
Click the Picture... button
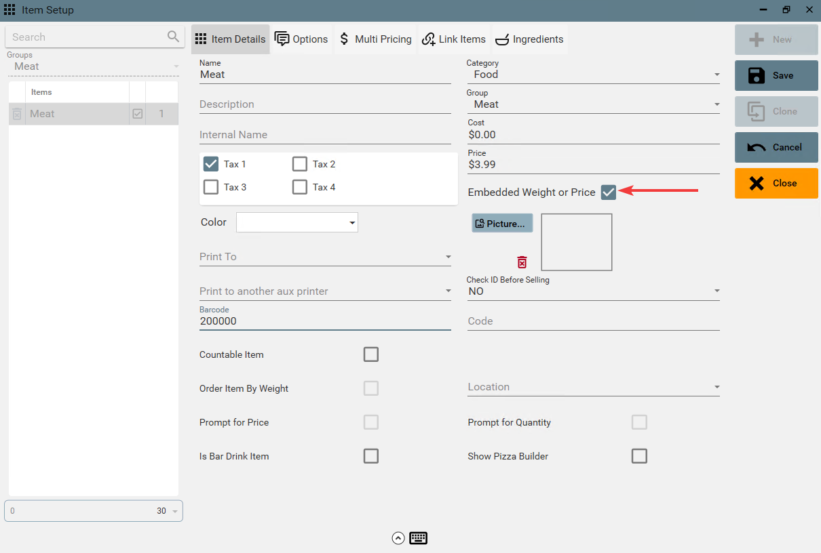coord(502,224)
